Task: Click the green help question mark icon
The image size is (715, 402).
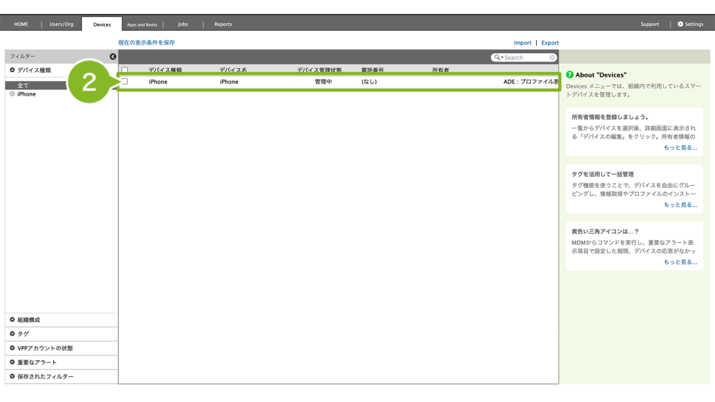Action: click(x=570, y=75)
